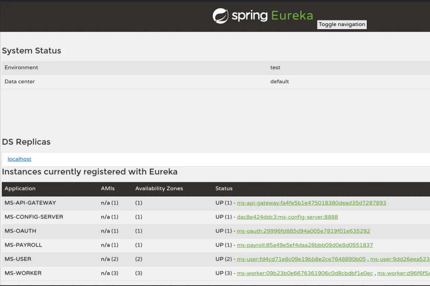Click the 'Eureka' green title text
430x286 pixels.
point(292,15)
